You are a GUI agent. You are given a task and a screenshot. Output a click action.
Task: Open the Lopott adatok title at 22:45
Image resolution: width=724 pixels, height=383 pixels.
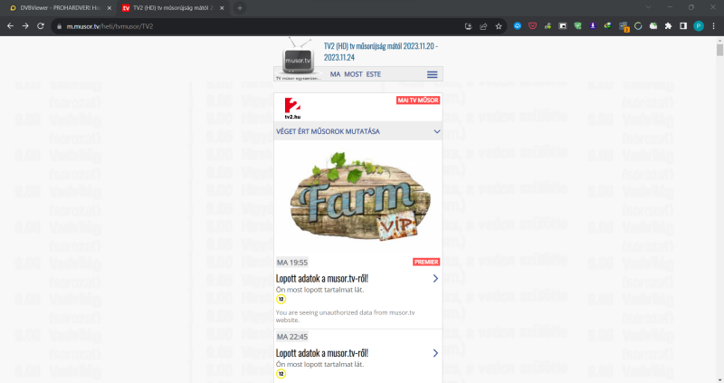tap(322, 353)
